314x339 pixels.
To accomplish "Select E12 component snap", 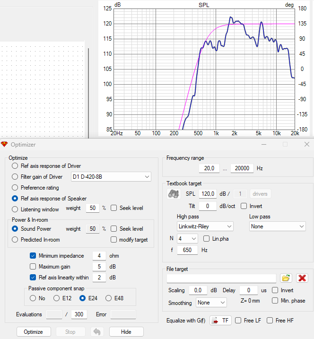I will [56, 298].
